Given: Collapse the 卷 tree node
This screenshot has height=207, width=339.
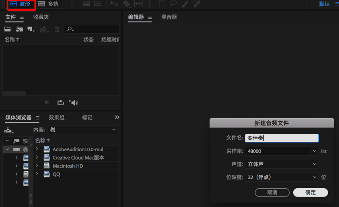Looking at the screenshot, I should [7, 149].
